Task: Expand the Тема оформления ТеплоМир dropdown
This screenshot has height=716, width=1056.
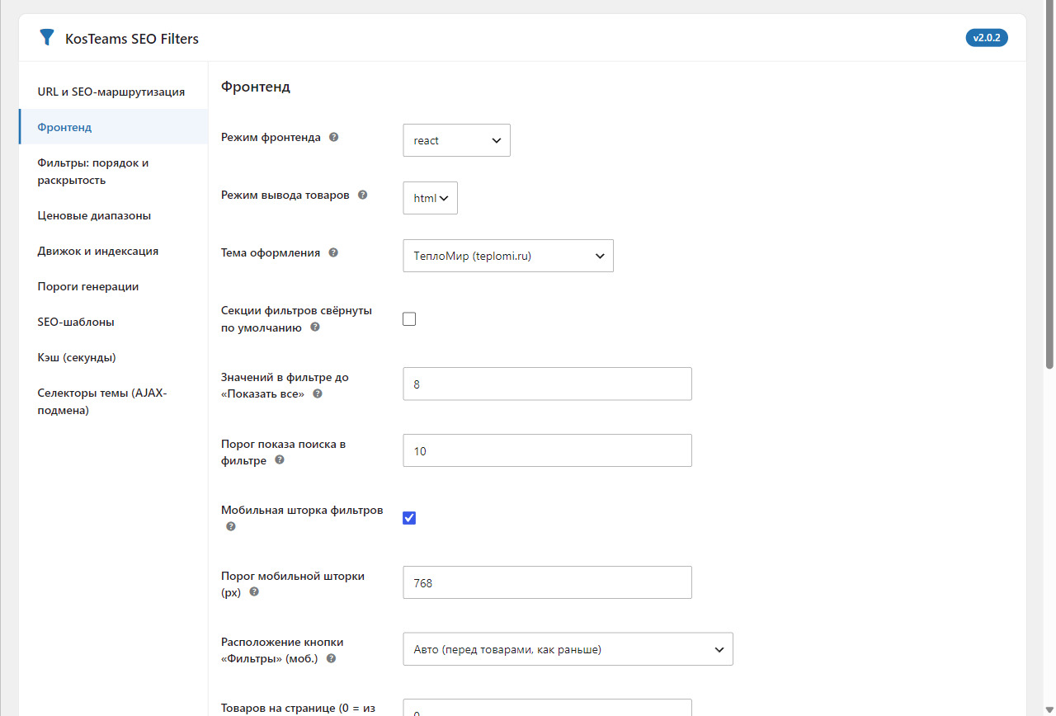Action: coord(508,256)
